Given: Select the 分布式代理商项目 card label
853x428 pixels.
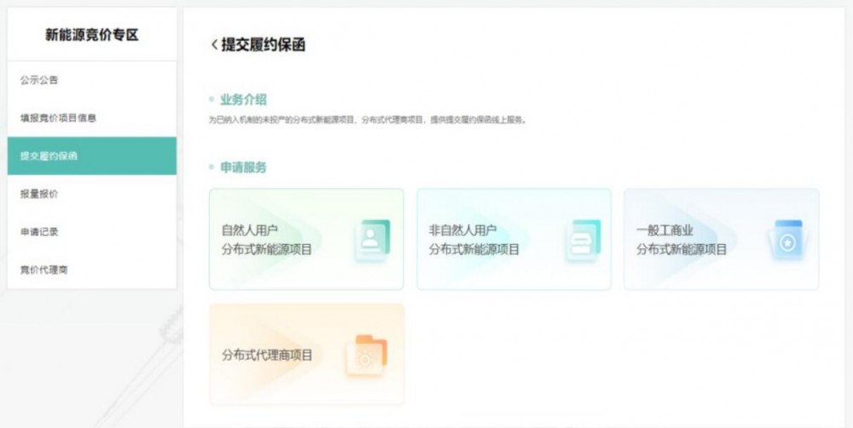Looking at the screenshot, I should [x=267, y=355].
